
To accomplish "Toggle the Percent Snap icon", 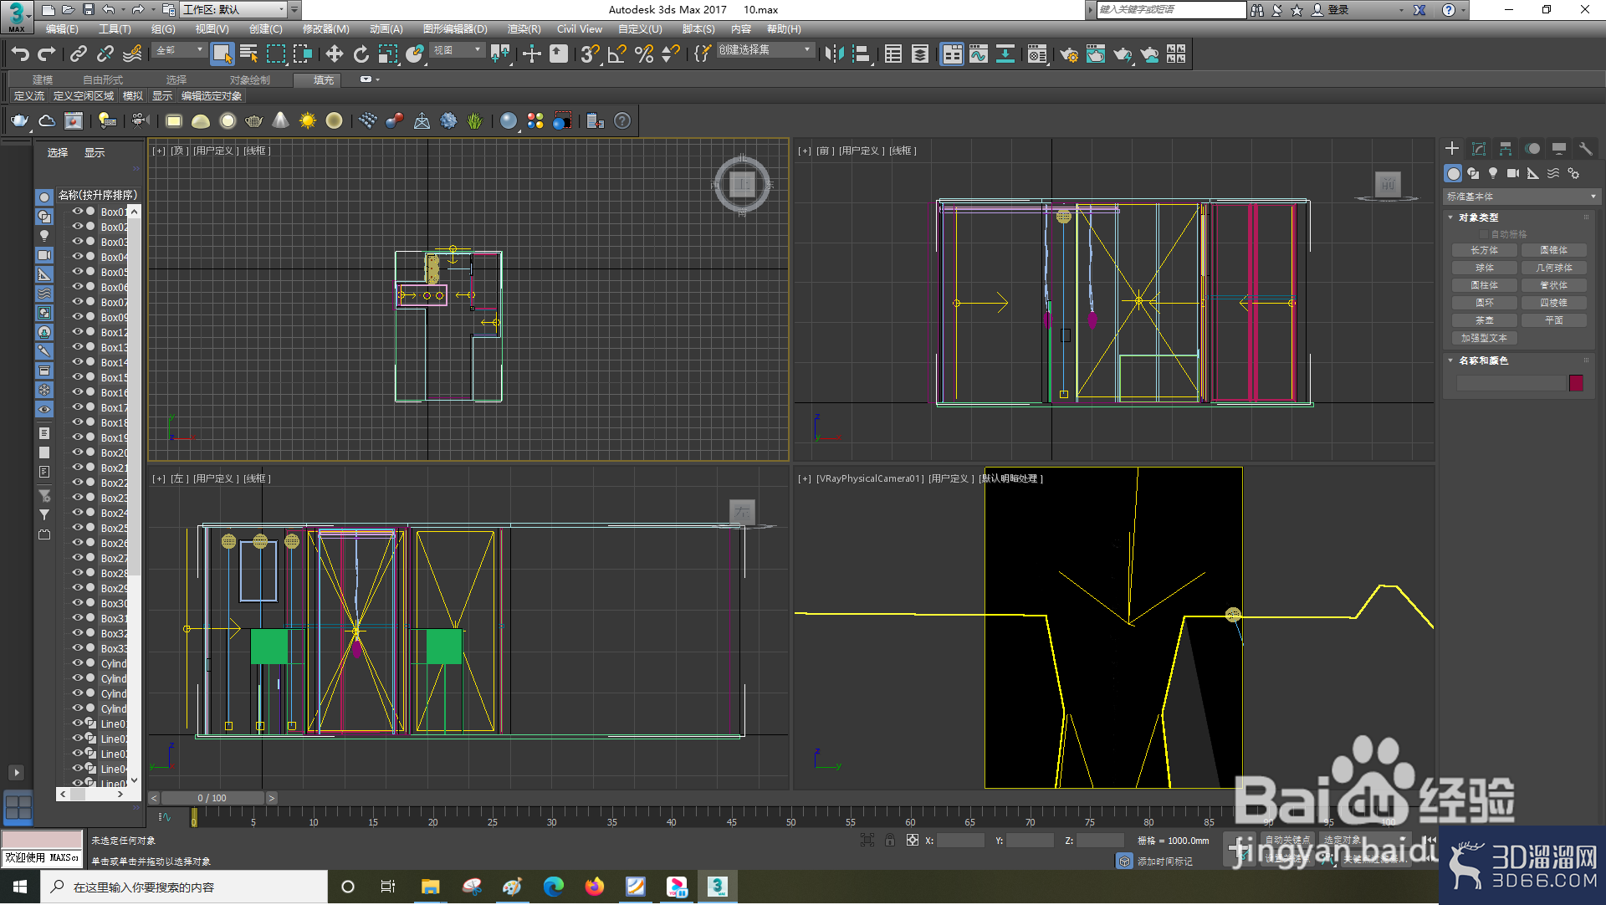I will click(x=644, y=54).
